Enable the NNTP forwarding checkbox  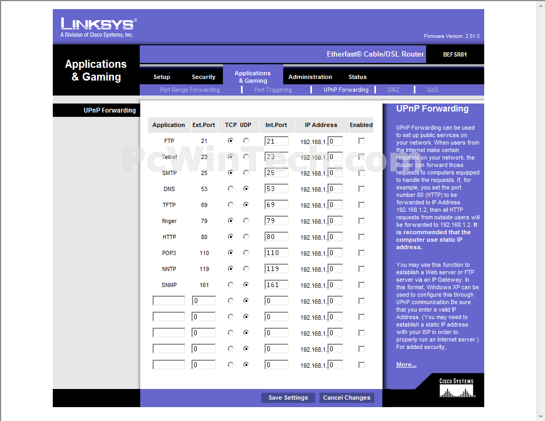(x=362, y=269)
